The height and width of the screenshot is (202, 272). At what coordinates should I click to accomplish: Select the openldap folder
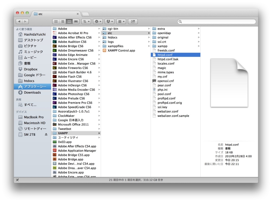[x=176, y=33]
